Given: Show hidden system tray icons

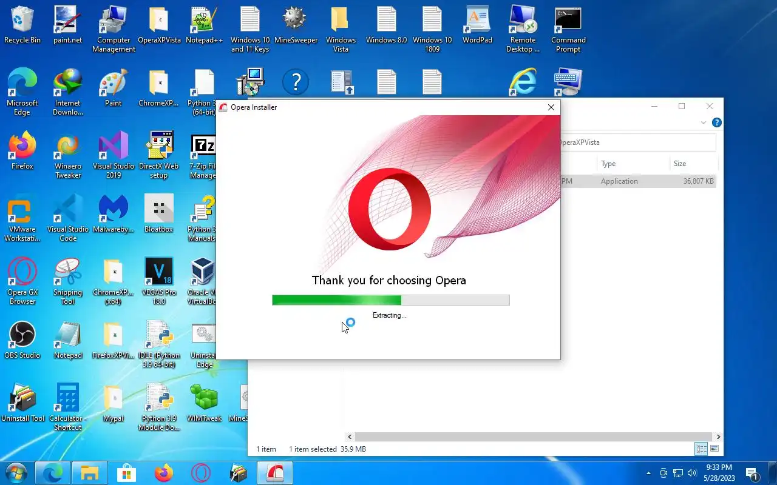Looking at the screenshot, I should pyautogui.click(x=648, y=473).
